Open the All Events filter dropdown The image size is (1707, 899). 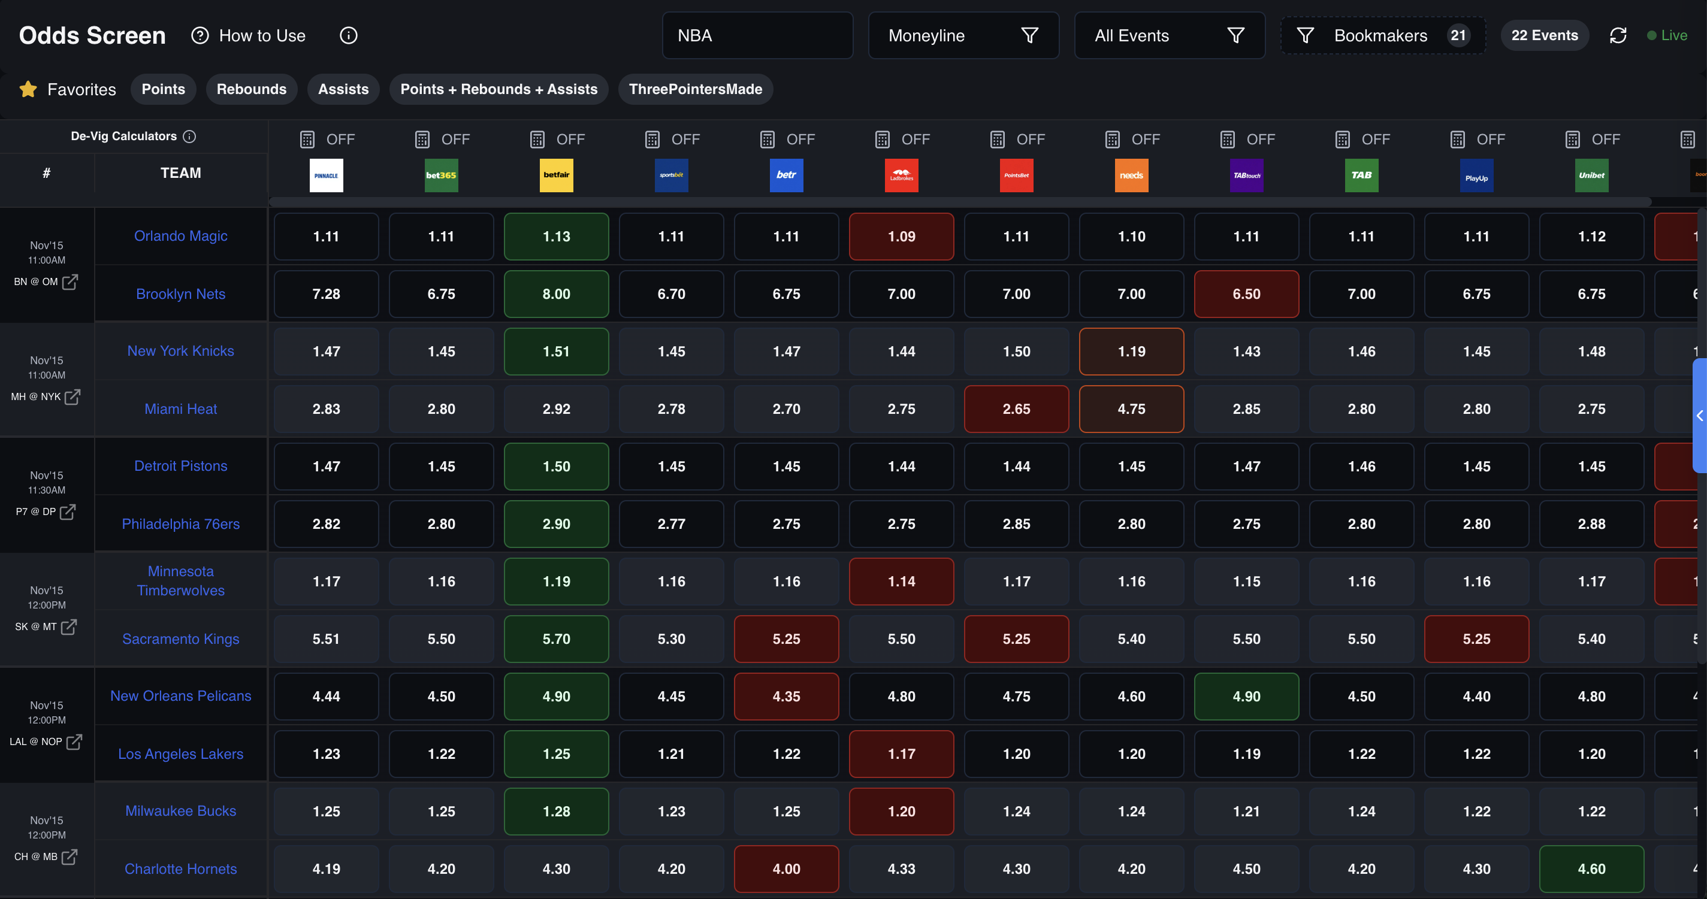coord(1170,35)
